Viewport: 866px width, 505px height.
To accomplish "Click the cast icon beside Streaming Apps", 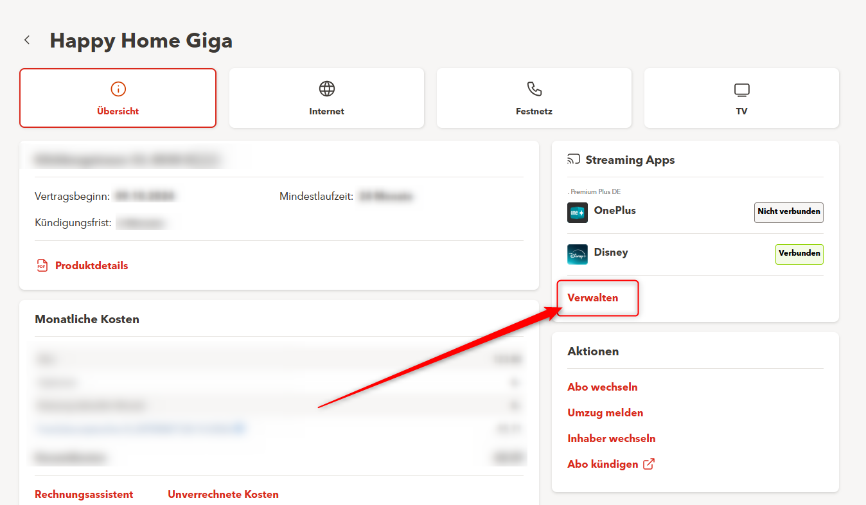I will click(574, 159).
